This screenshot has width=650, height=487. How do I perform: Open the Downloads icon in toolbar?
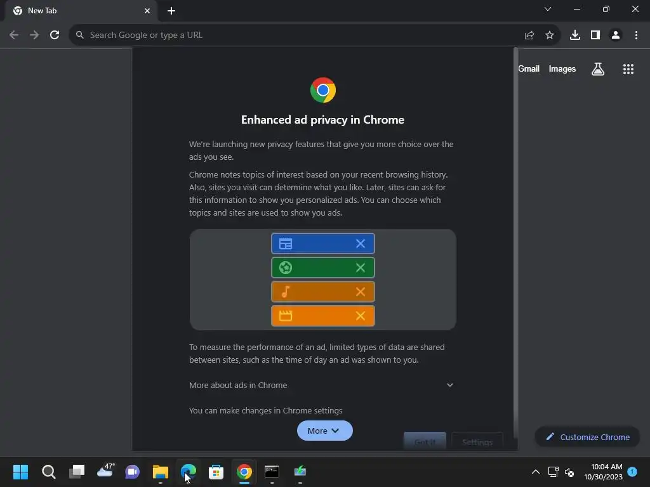(575, 36)
